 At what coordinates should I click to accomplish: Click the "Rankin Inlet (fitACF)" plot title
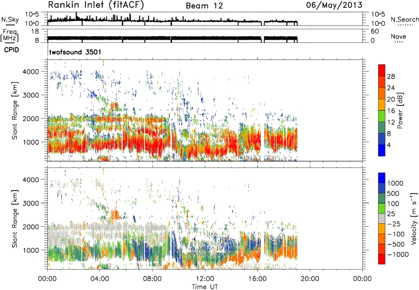(x=96, y=5)
